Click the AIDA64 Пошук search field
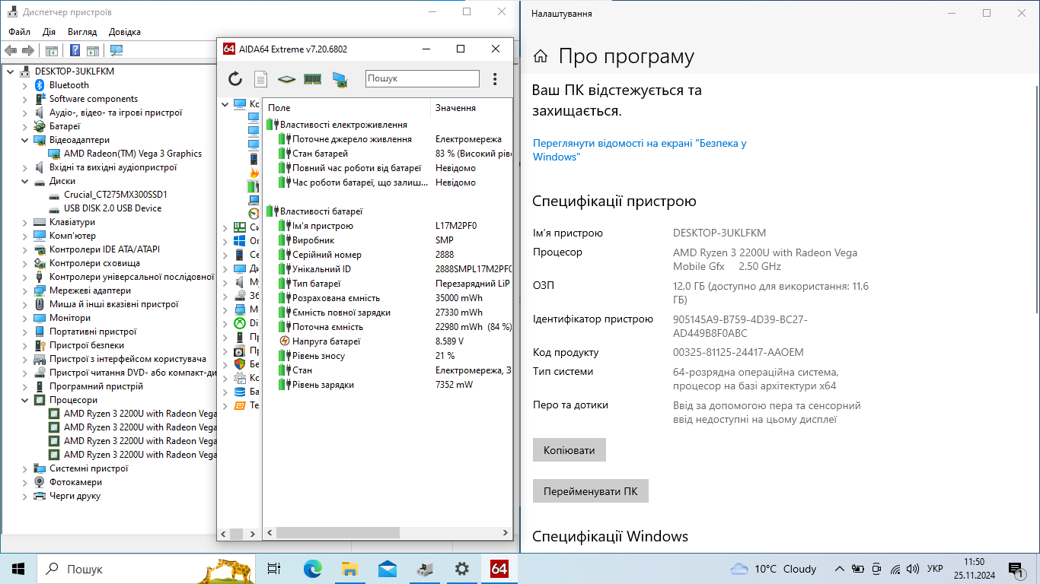 423,78
